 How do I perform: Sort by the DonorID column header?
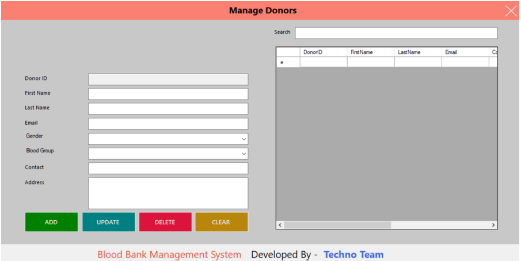point(324,52)
